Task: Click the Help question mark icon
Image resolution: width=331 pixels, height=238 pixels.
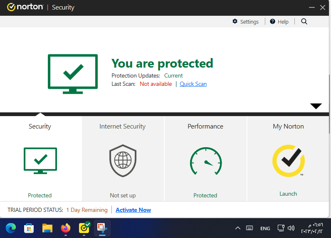Action: click(272, 21)
